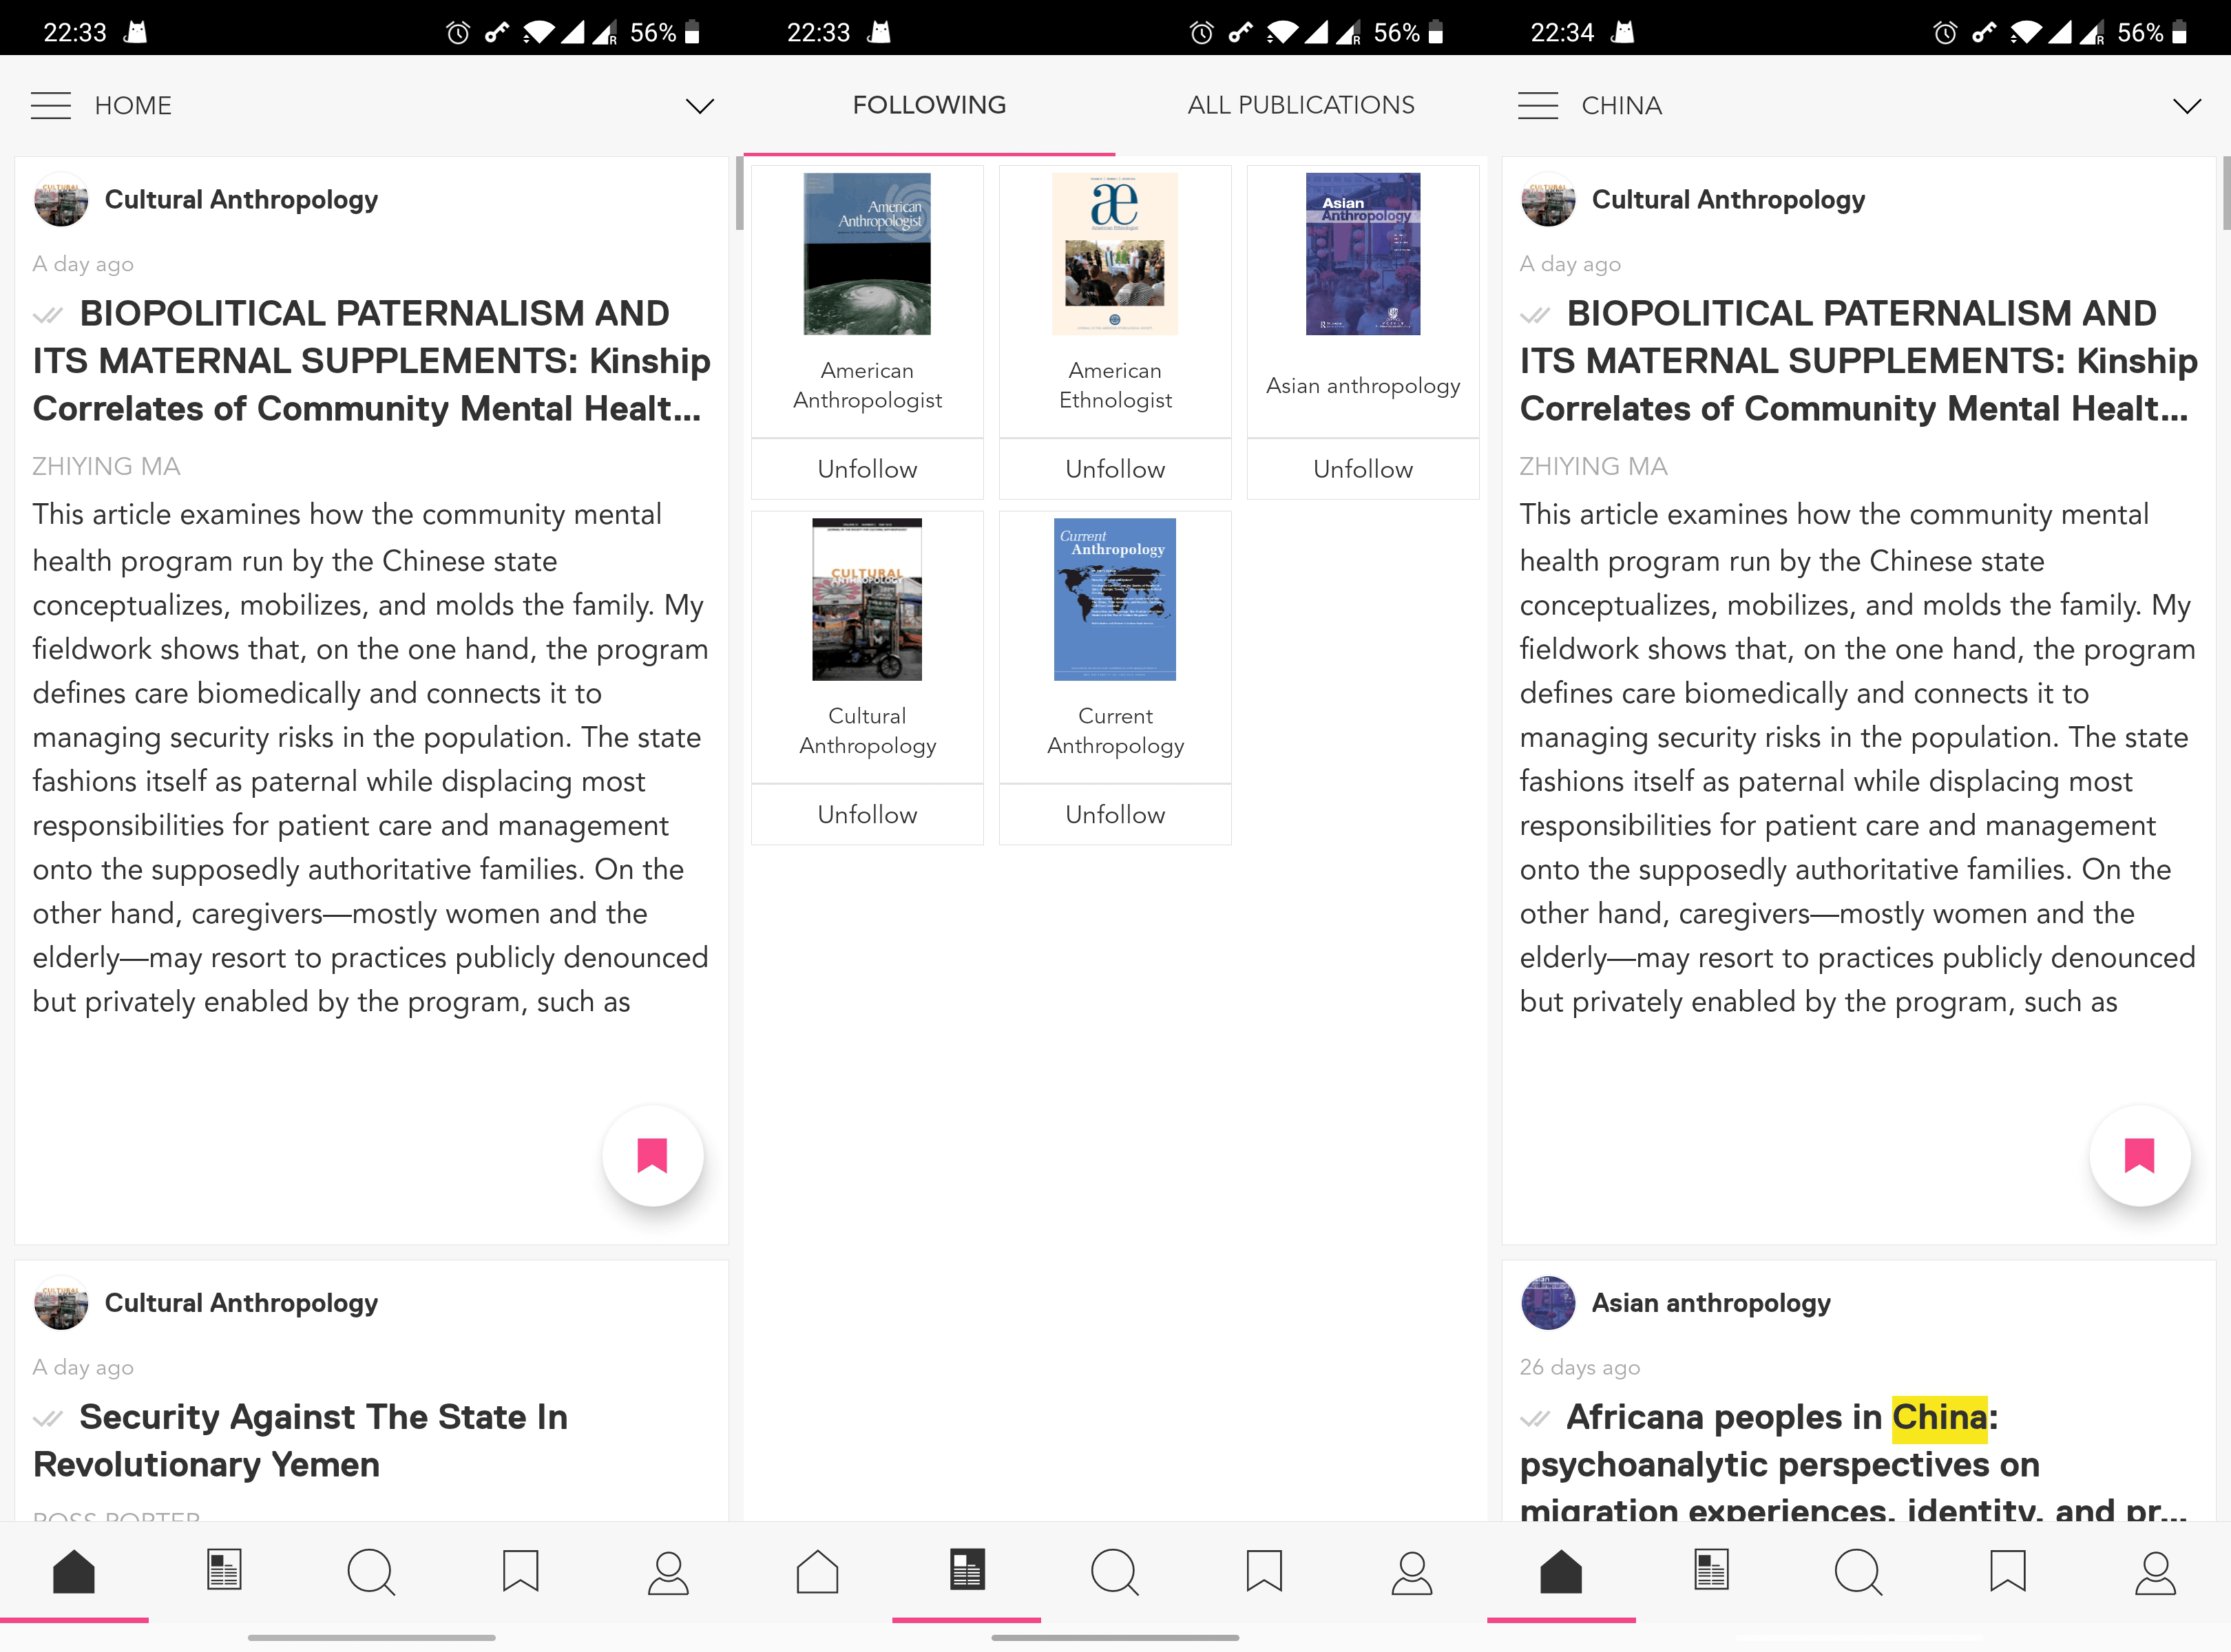The height and width of the screenshot is (1652, 2231).
Task: Toggle Unfollow for American Anthropologist
Action: coord(866,467)
